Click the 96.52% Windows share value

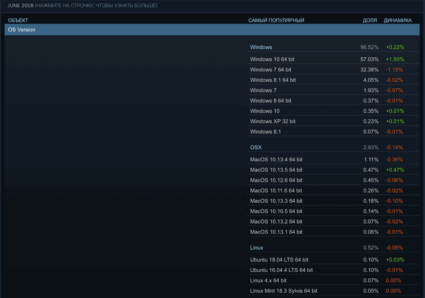click(x=369, y=47)
